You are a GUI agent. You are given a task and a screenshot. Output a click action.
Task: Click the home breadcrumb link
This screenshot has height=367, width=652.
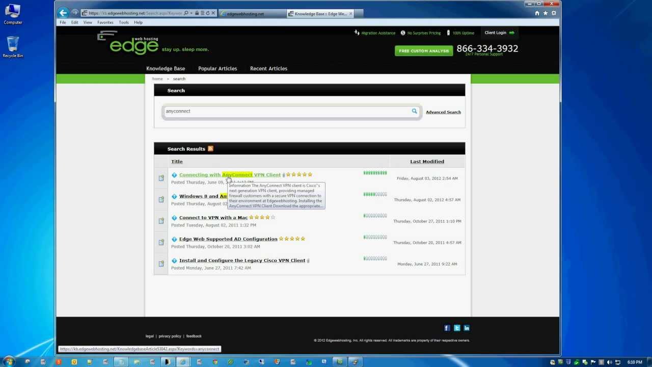coord(157,79)
